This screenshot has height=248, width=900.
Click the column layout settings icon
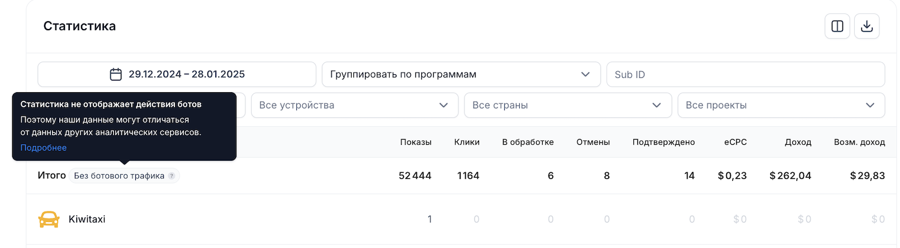[x=837, y=26]
